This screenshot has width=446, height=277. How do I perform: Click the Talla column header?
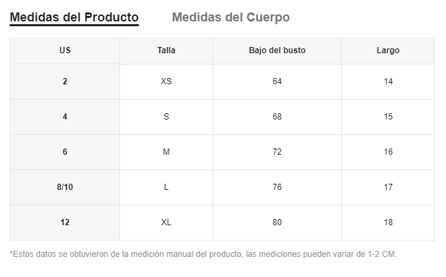click(x=166, y=50)
